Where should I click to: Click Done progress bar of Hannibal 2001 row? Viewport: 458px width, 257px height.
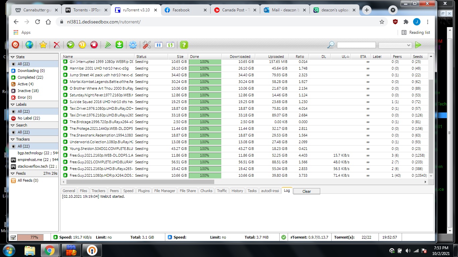(205, 68)
